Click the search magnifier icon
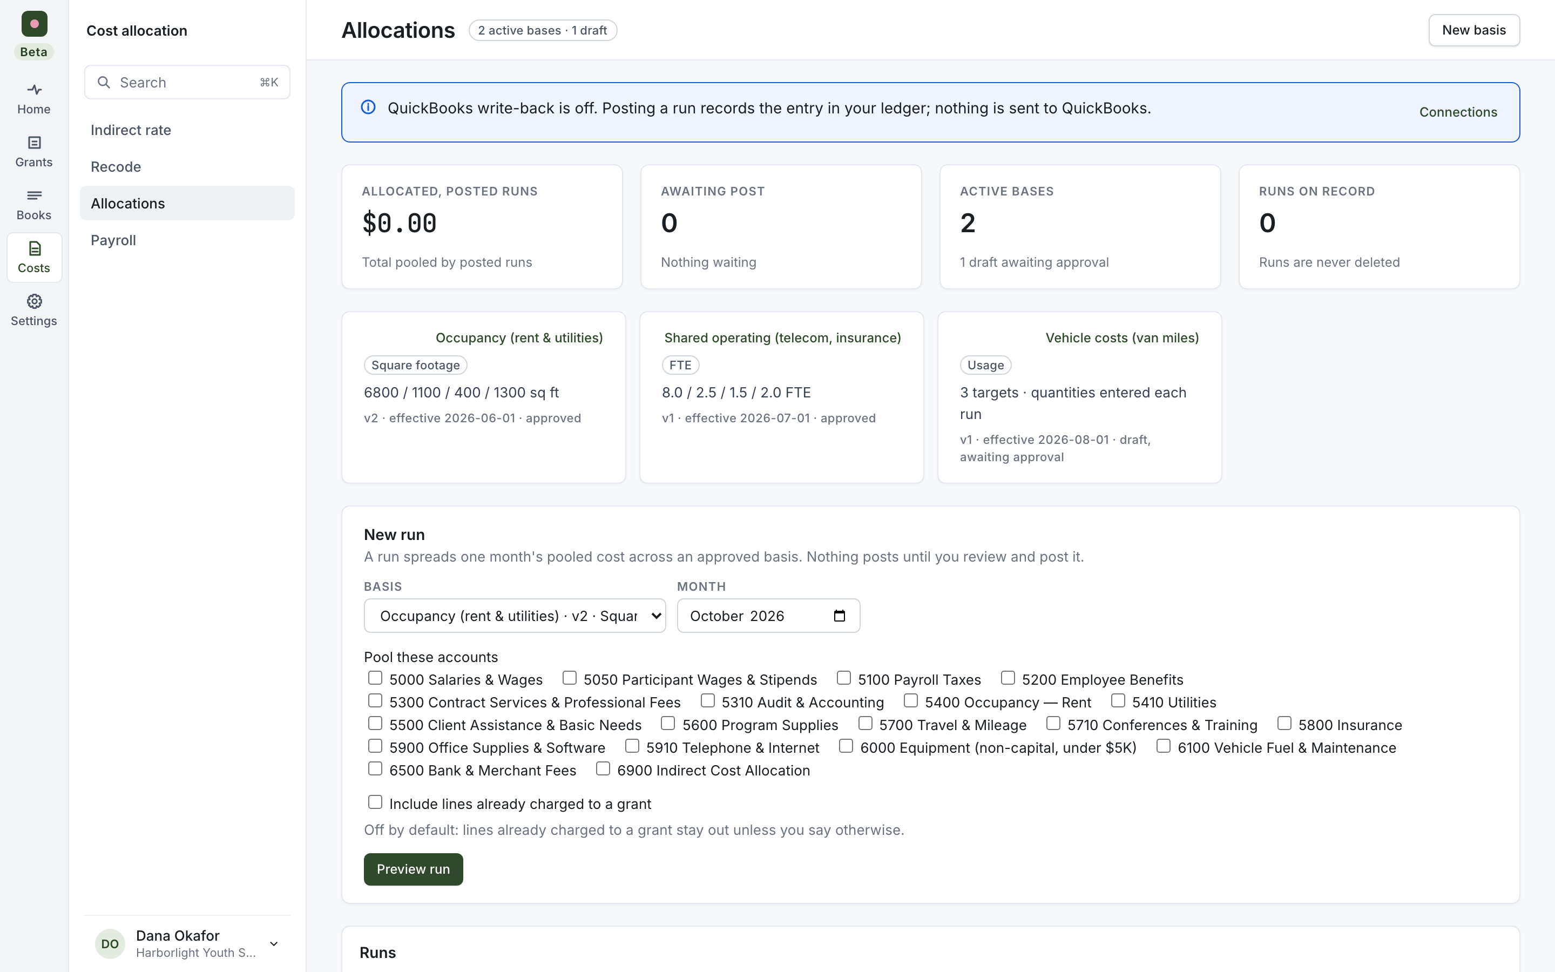Viewport: 1555px width, 972px height. [104, 82]
